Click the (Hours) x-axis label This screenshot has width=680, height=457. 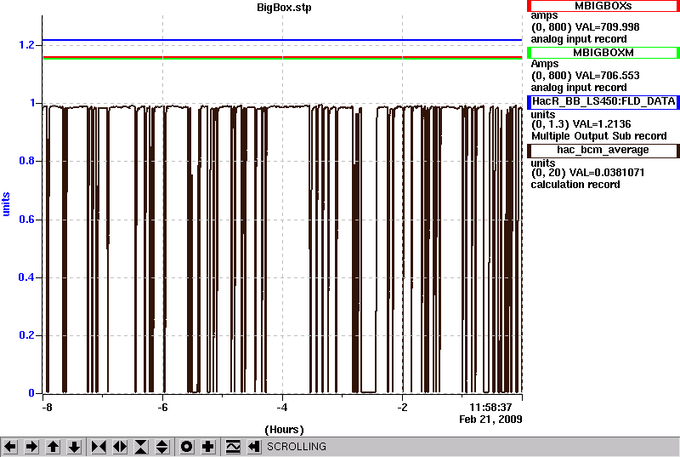(x=284, y=430)
